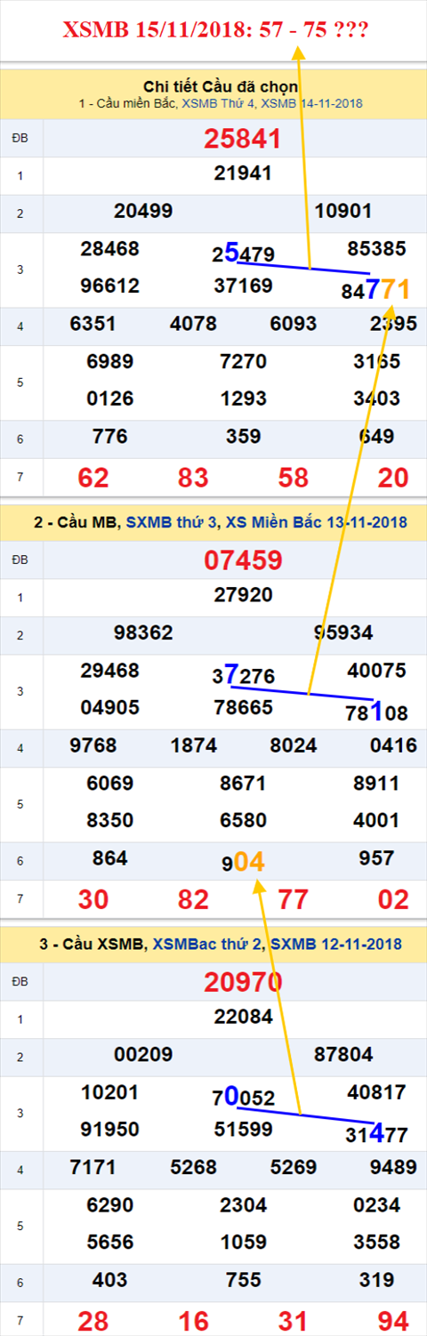Select fifth prize number 0126
The width and height of the screenshot is (427, 1336).
tap(110, 398)
